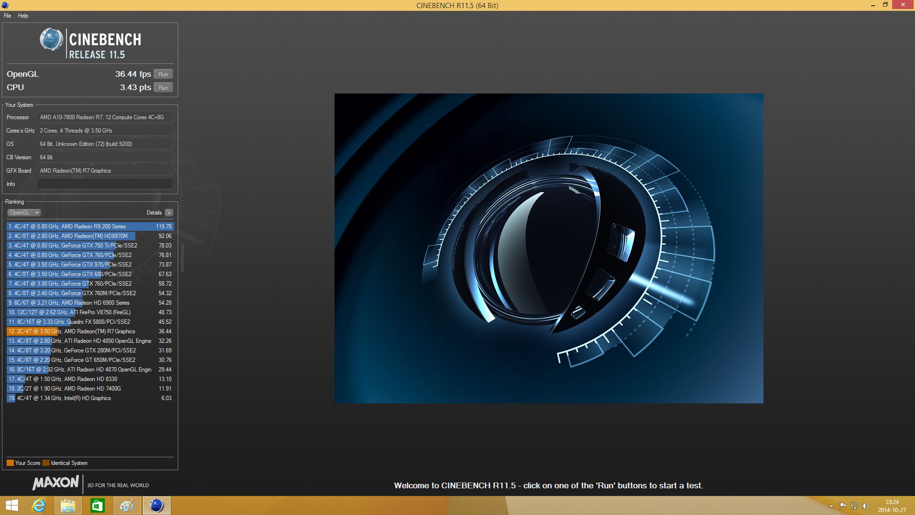The height and width of the screenshot is (515, 915).
Task: Click the Cinebench sphere logo icon
Action: click(51, 40)
